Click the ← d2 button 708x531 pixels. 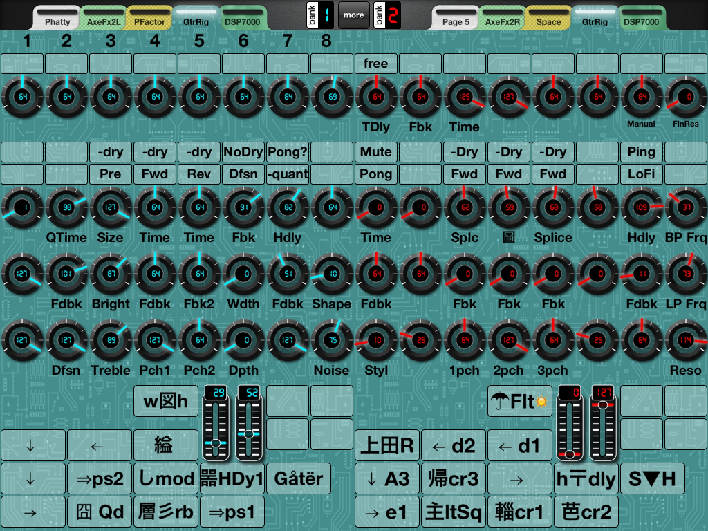[454, 446]
